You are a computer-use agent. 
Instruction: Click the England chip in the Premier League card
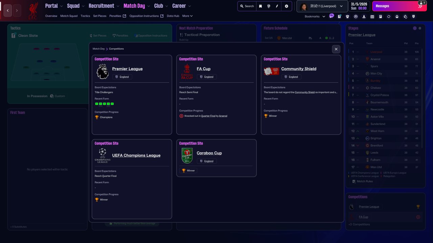[x=122, y=77]
